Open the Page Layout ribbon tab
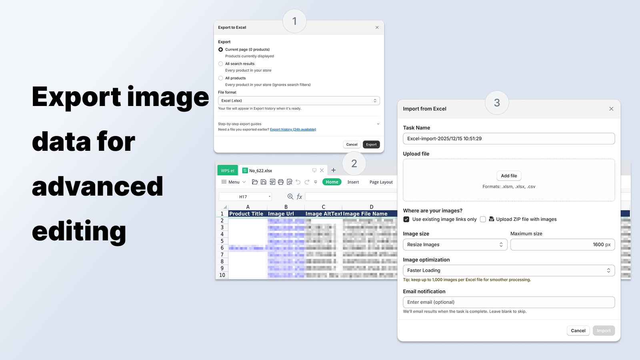Viewport: 640px width, 360px height. pos(381,182)
